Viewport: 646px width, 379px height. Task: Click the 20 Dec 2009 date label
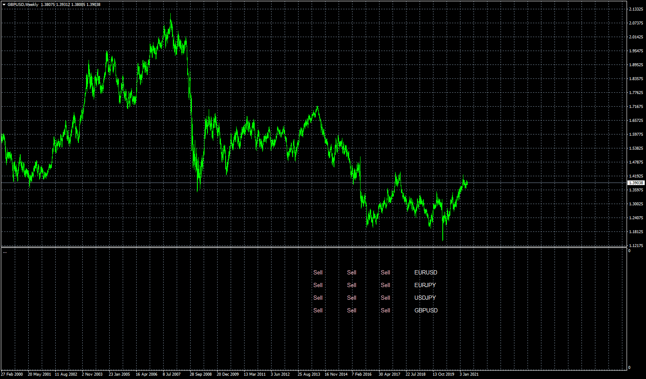tap(228, 374)
